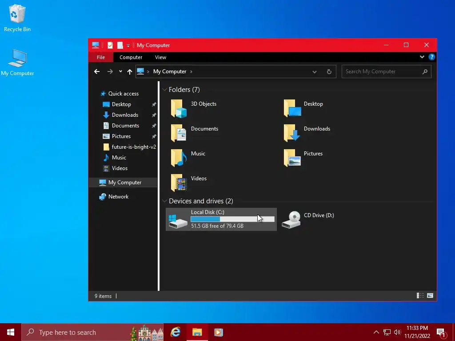Select the 3D Objects folder
Screen dimensions: 455x341
[x=194, y=108]
